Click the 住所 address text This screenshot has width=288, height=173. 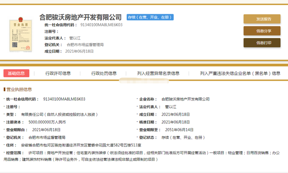(81, 145)
